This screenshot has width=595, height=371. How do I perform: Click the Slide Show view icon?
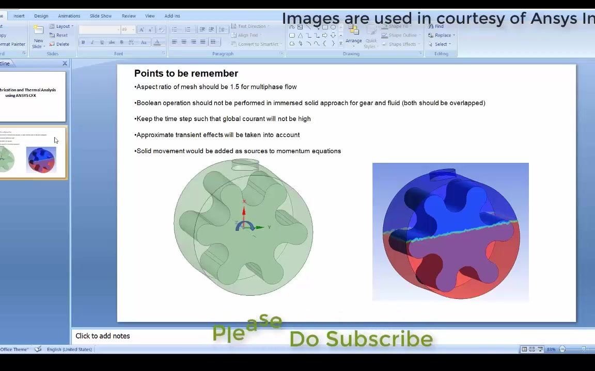point(540,349)
